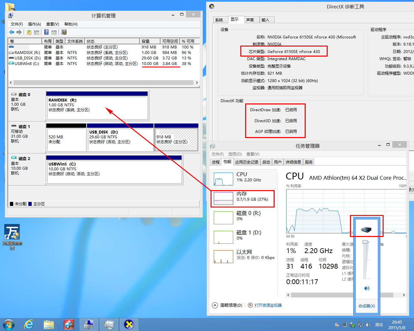Switch to DirectX Diagnostic taskbar button
The width and height of the screenshot is (414, 331).
click(x=129, y=325)
